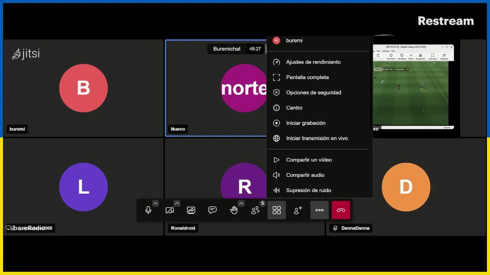Screen dimensions: 490x275
Task: Click the performance gauge icon
Action: pos(276,62)
